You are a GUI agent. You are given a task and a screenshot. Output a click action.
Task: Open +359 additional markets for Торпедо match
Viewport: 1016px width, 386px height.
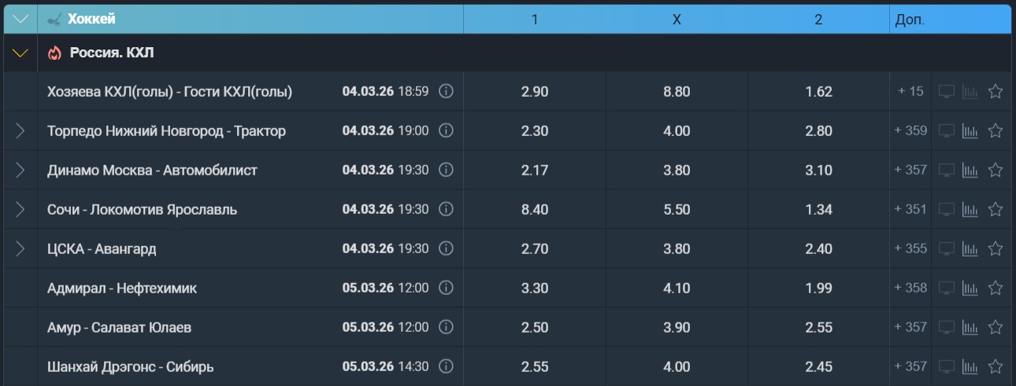910,131
